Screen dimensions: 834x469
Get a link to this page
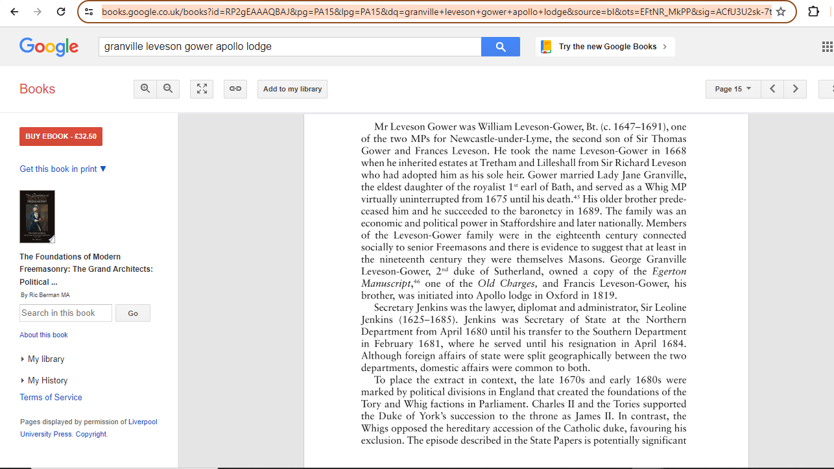[235, 89]
